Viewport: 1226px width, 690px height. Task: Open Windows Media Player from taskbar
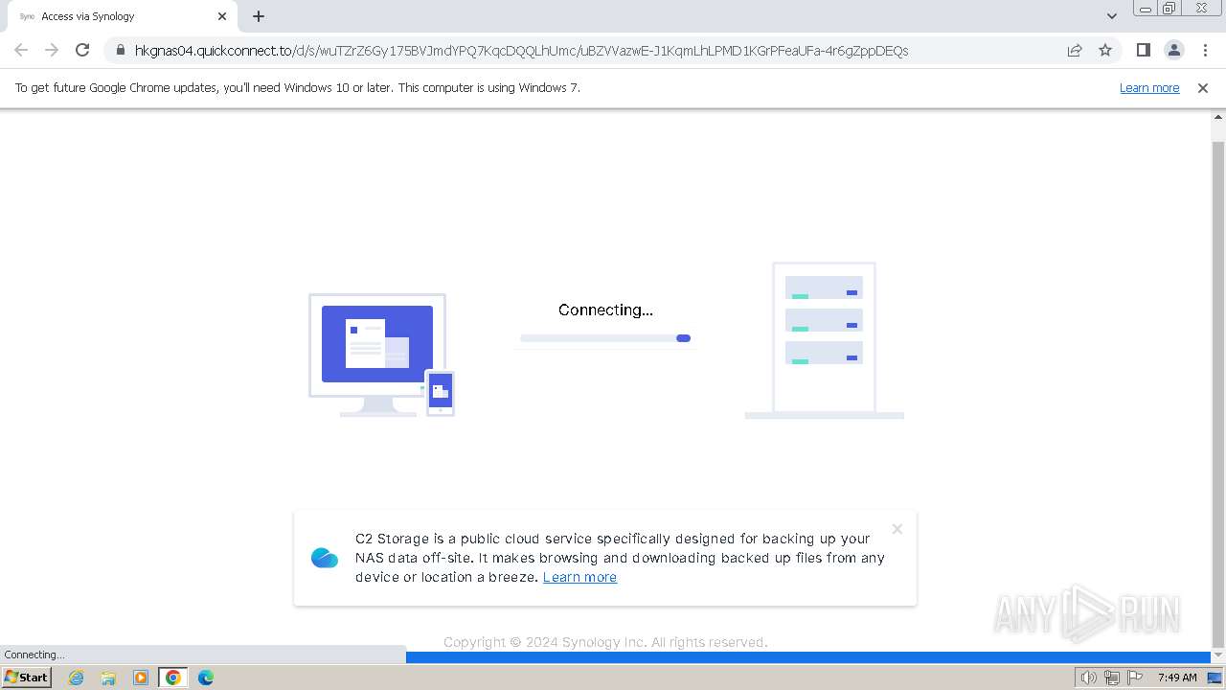click(141, 678)
